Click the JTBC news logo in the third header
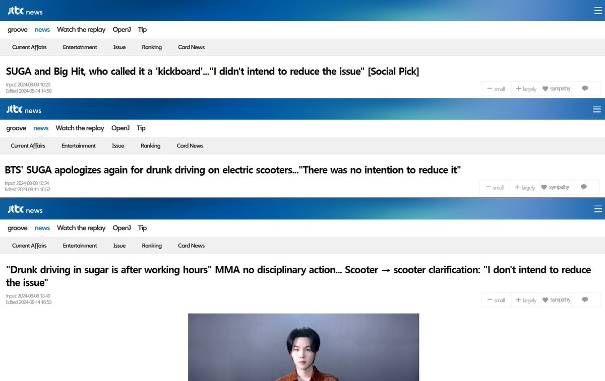 click(25, 209)
